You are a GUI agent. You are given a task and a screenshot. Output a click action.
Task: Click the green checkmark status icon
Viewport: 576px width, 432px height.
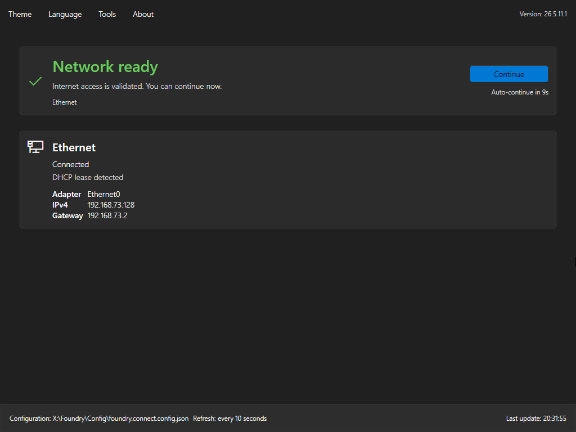pyautogui.click(x=35, y=81)
